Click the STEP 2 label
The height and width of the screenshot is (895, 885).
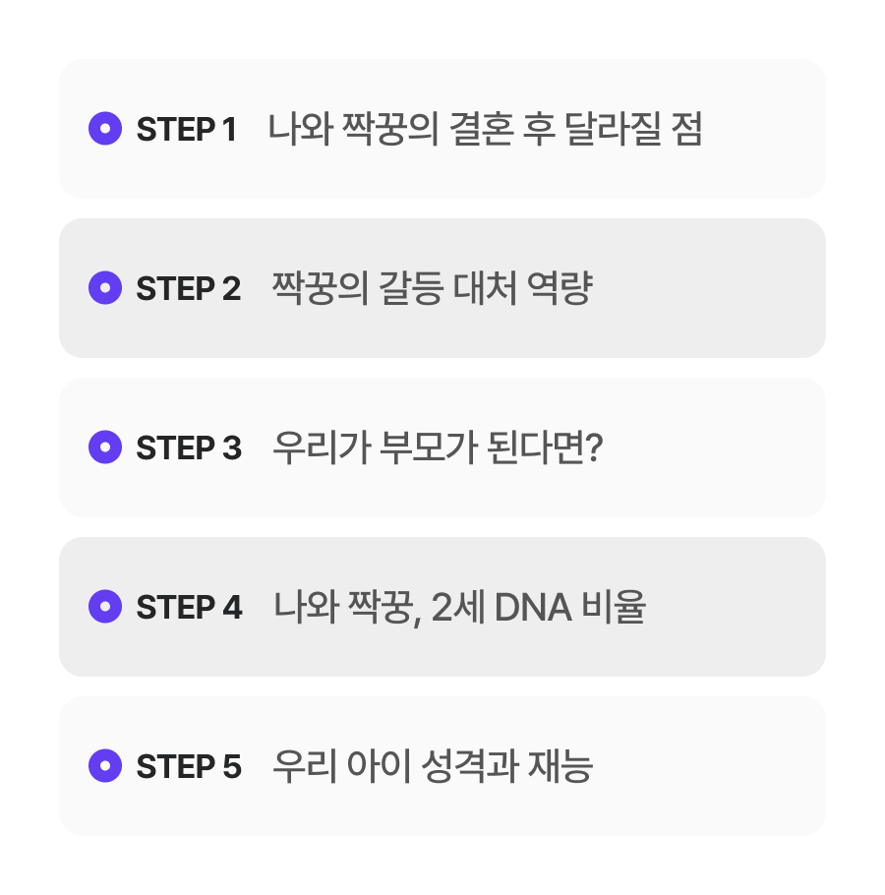point(188,288)
